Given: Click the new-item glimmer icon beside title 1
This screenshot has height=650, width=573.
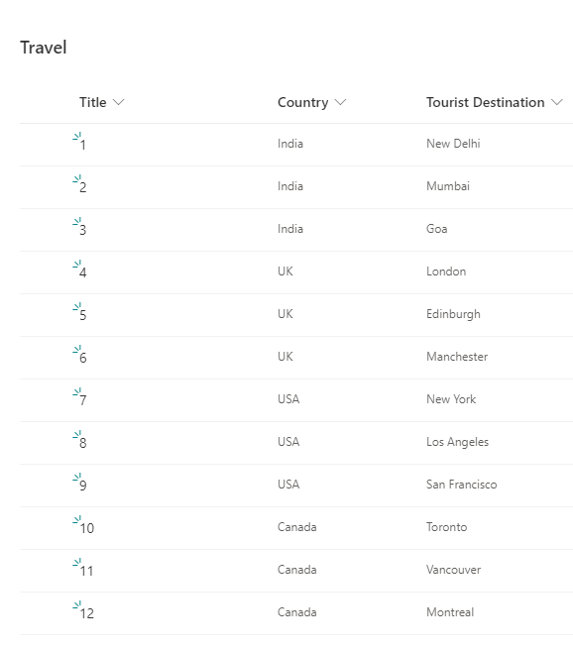Looking at the screenshot, I should [x=77, y=137].
